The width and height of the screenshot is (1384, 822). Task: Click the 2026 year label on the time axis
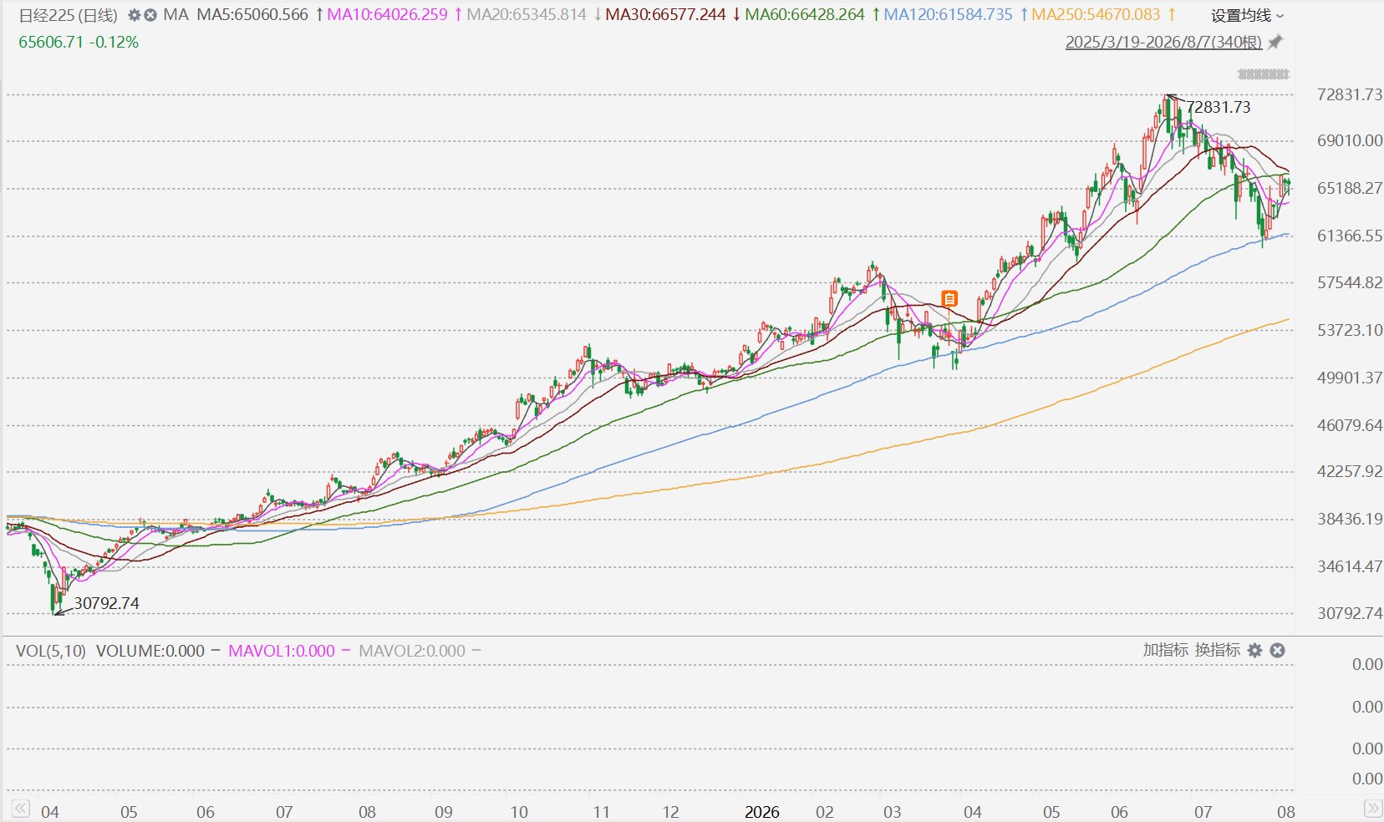coord(762,812)
